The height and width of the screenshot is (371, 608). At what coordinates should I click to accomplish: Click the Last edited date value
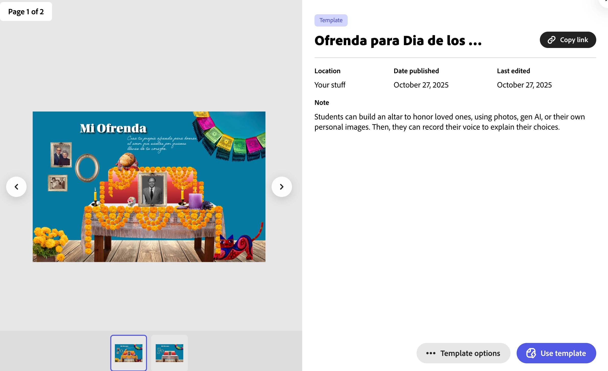(x=524, y=85)
